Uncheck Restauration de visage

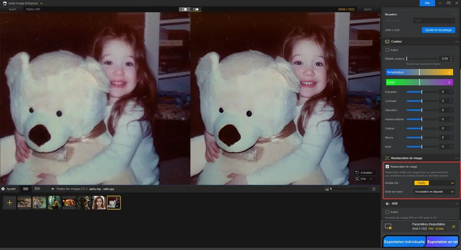388,167
